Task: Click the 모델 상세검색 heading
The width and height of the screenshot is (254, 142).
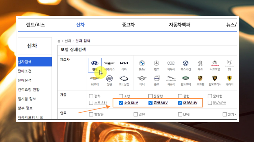Action: pos(73,49)
